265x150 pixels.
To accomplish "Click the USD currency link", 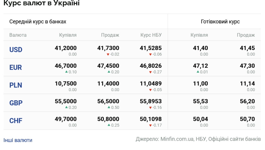I will pyautogui.click(x=16, y=50).
